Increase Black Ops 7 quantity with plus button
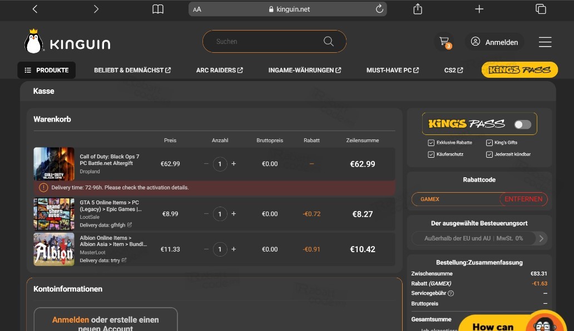Screen dimensions: 574x331 pos(234,164)
